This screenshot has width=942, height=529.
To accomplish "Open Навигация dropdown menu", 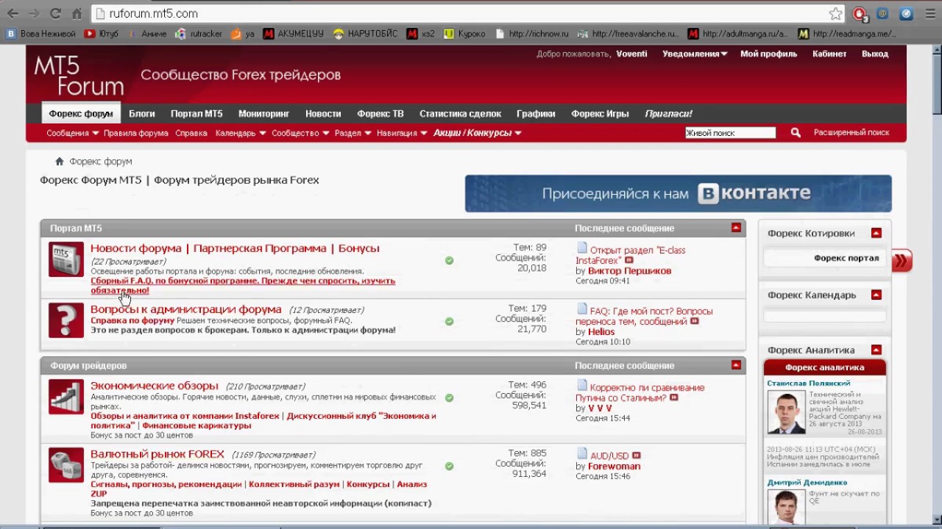I will [x=402, y=133].
